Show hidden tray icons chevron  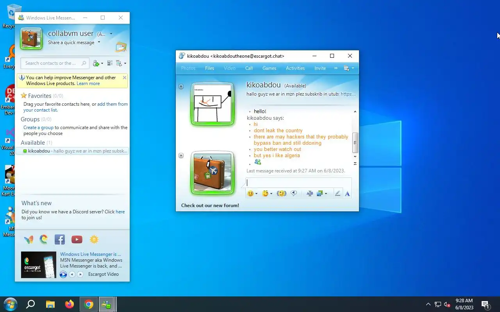click(428, 305)
